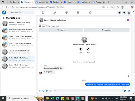Viewport: 135px width, 101px height.
Task: Click the More options button
Action: (107, 30)
